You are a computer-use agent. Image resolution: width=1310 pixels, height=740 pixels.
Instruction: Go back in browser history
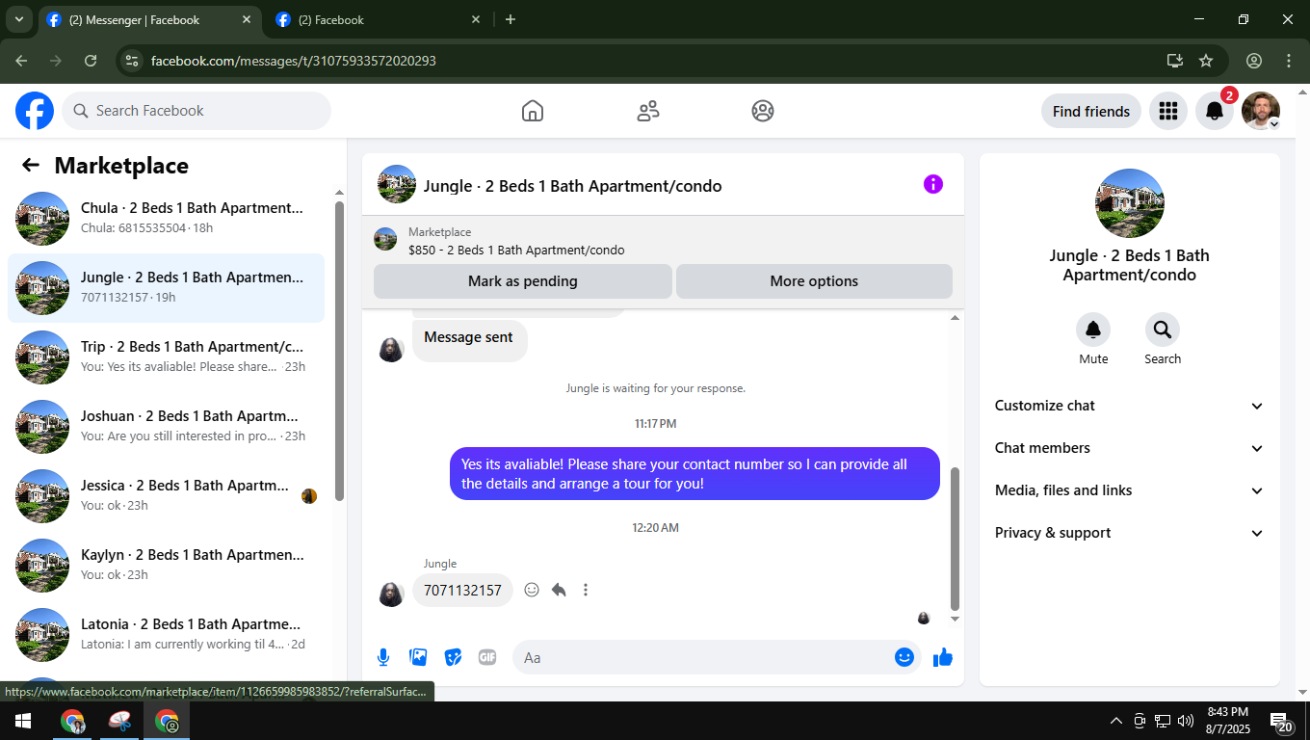click(21, 61)
